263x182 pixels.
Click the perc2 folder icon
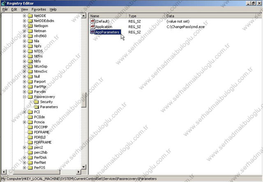pos(30,148)
